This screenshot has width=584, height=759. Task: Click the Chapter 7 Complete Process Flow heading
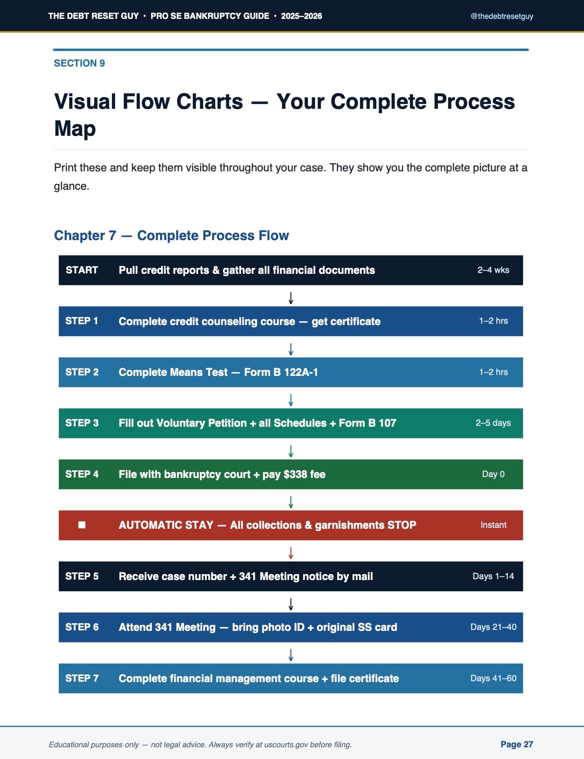171,236
